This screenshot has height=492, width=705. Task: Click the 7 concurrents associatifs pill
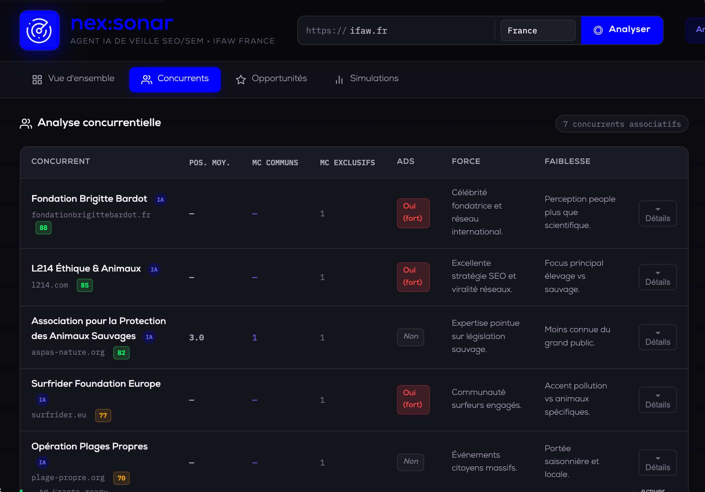coord(622,124)
